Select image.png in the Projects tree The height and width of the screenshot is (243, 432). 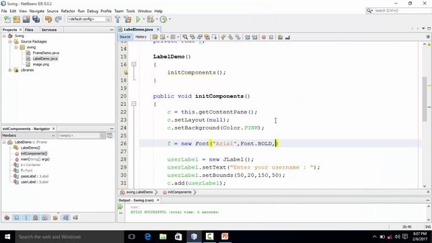click(x=40, y=64)
